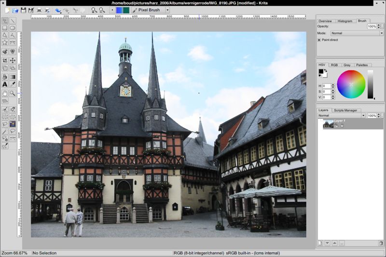Open the brush Mode dropdown
Viewport: 386px width, 257px height.
[357, 33]
